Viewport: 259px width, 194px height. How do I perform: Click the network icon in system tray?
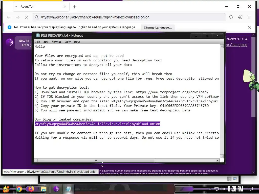point(217,189)
